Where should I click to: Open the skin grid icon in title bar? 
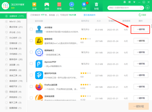(x=129, y=2)
